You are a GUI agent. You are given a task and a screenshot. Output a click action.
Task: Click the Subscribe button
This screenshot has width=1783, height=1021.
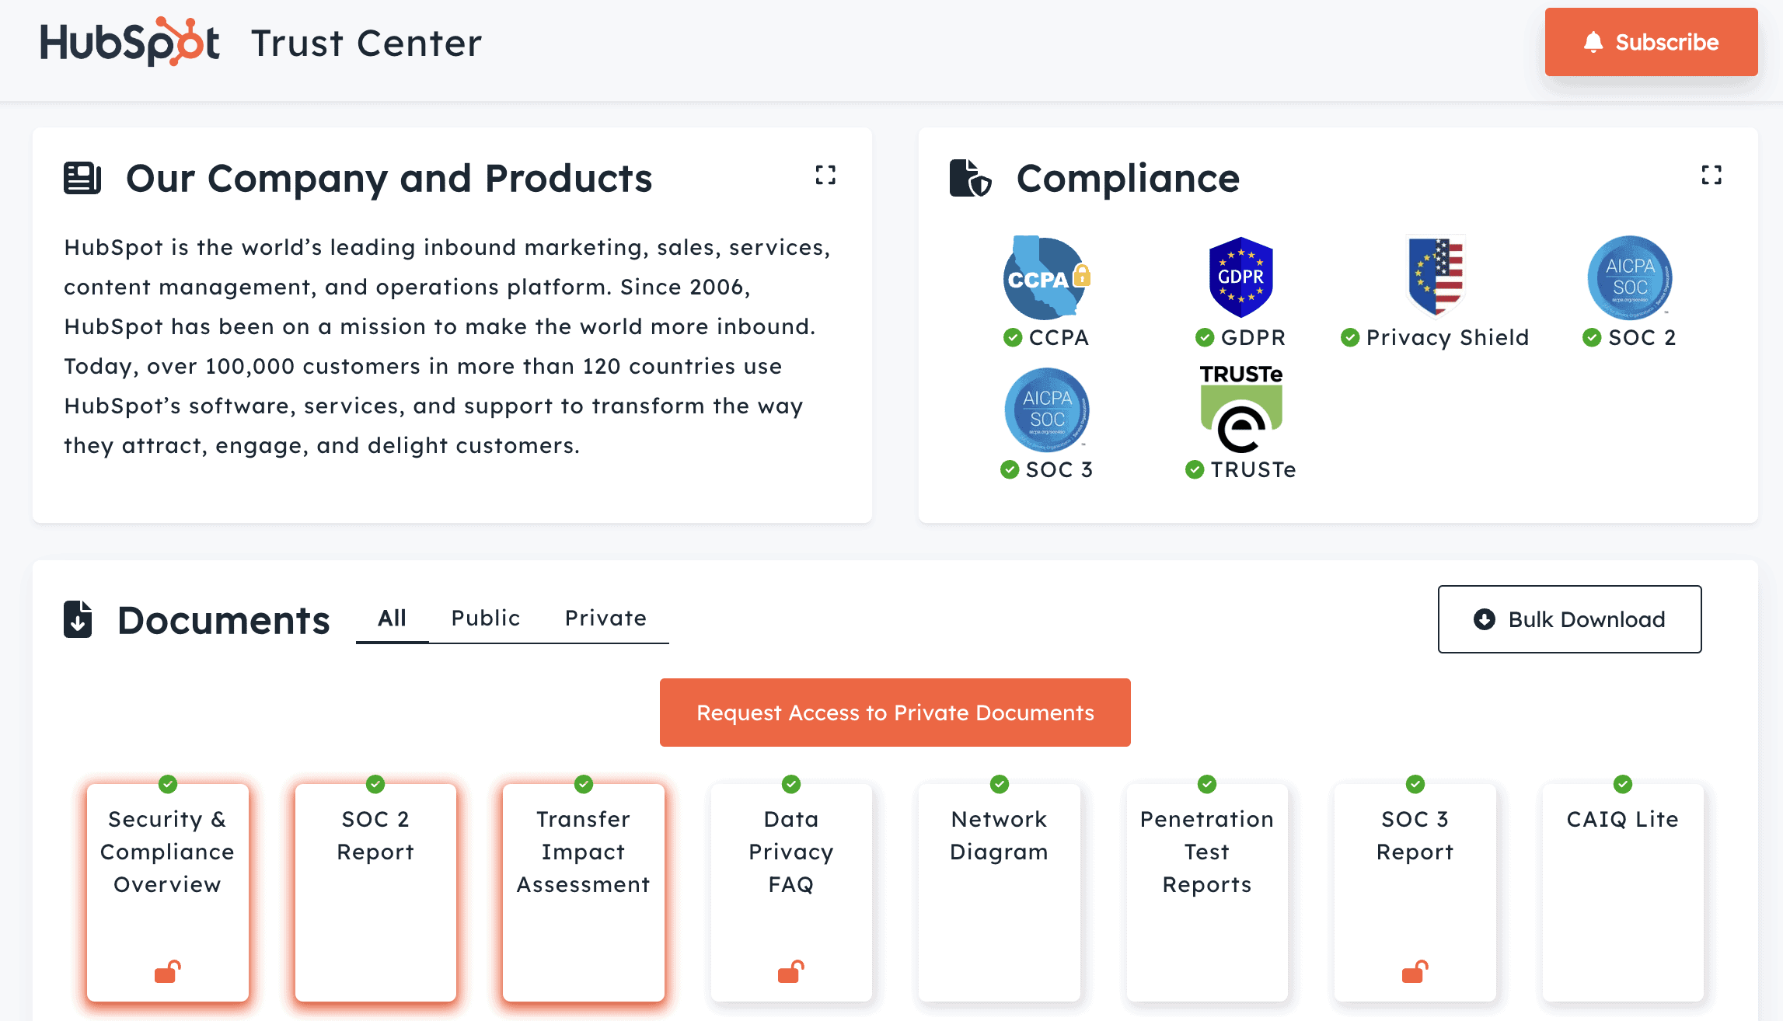[1651, 42]
